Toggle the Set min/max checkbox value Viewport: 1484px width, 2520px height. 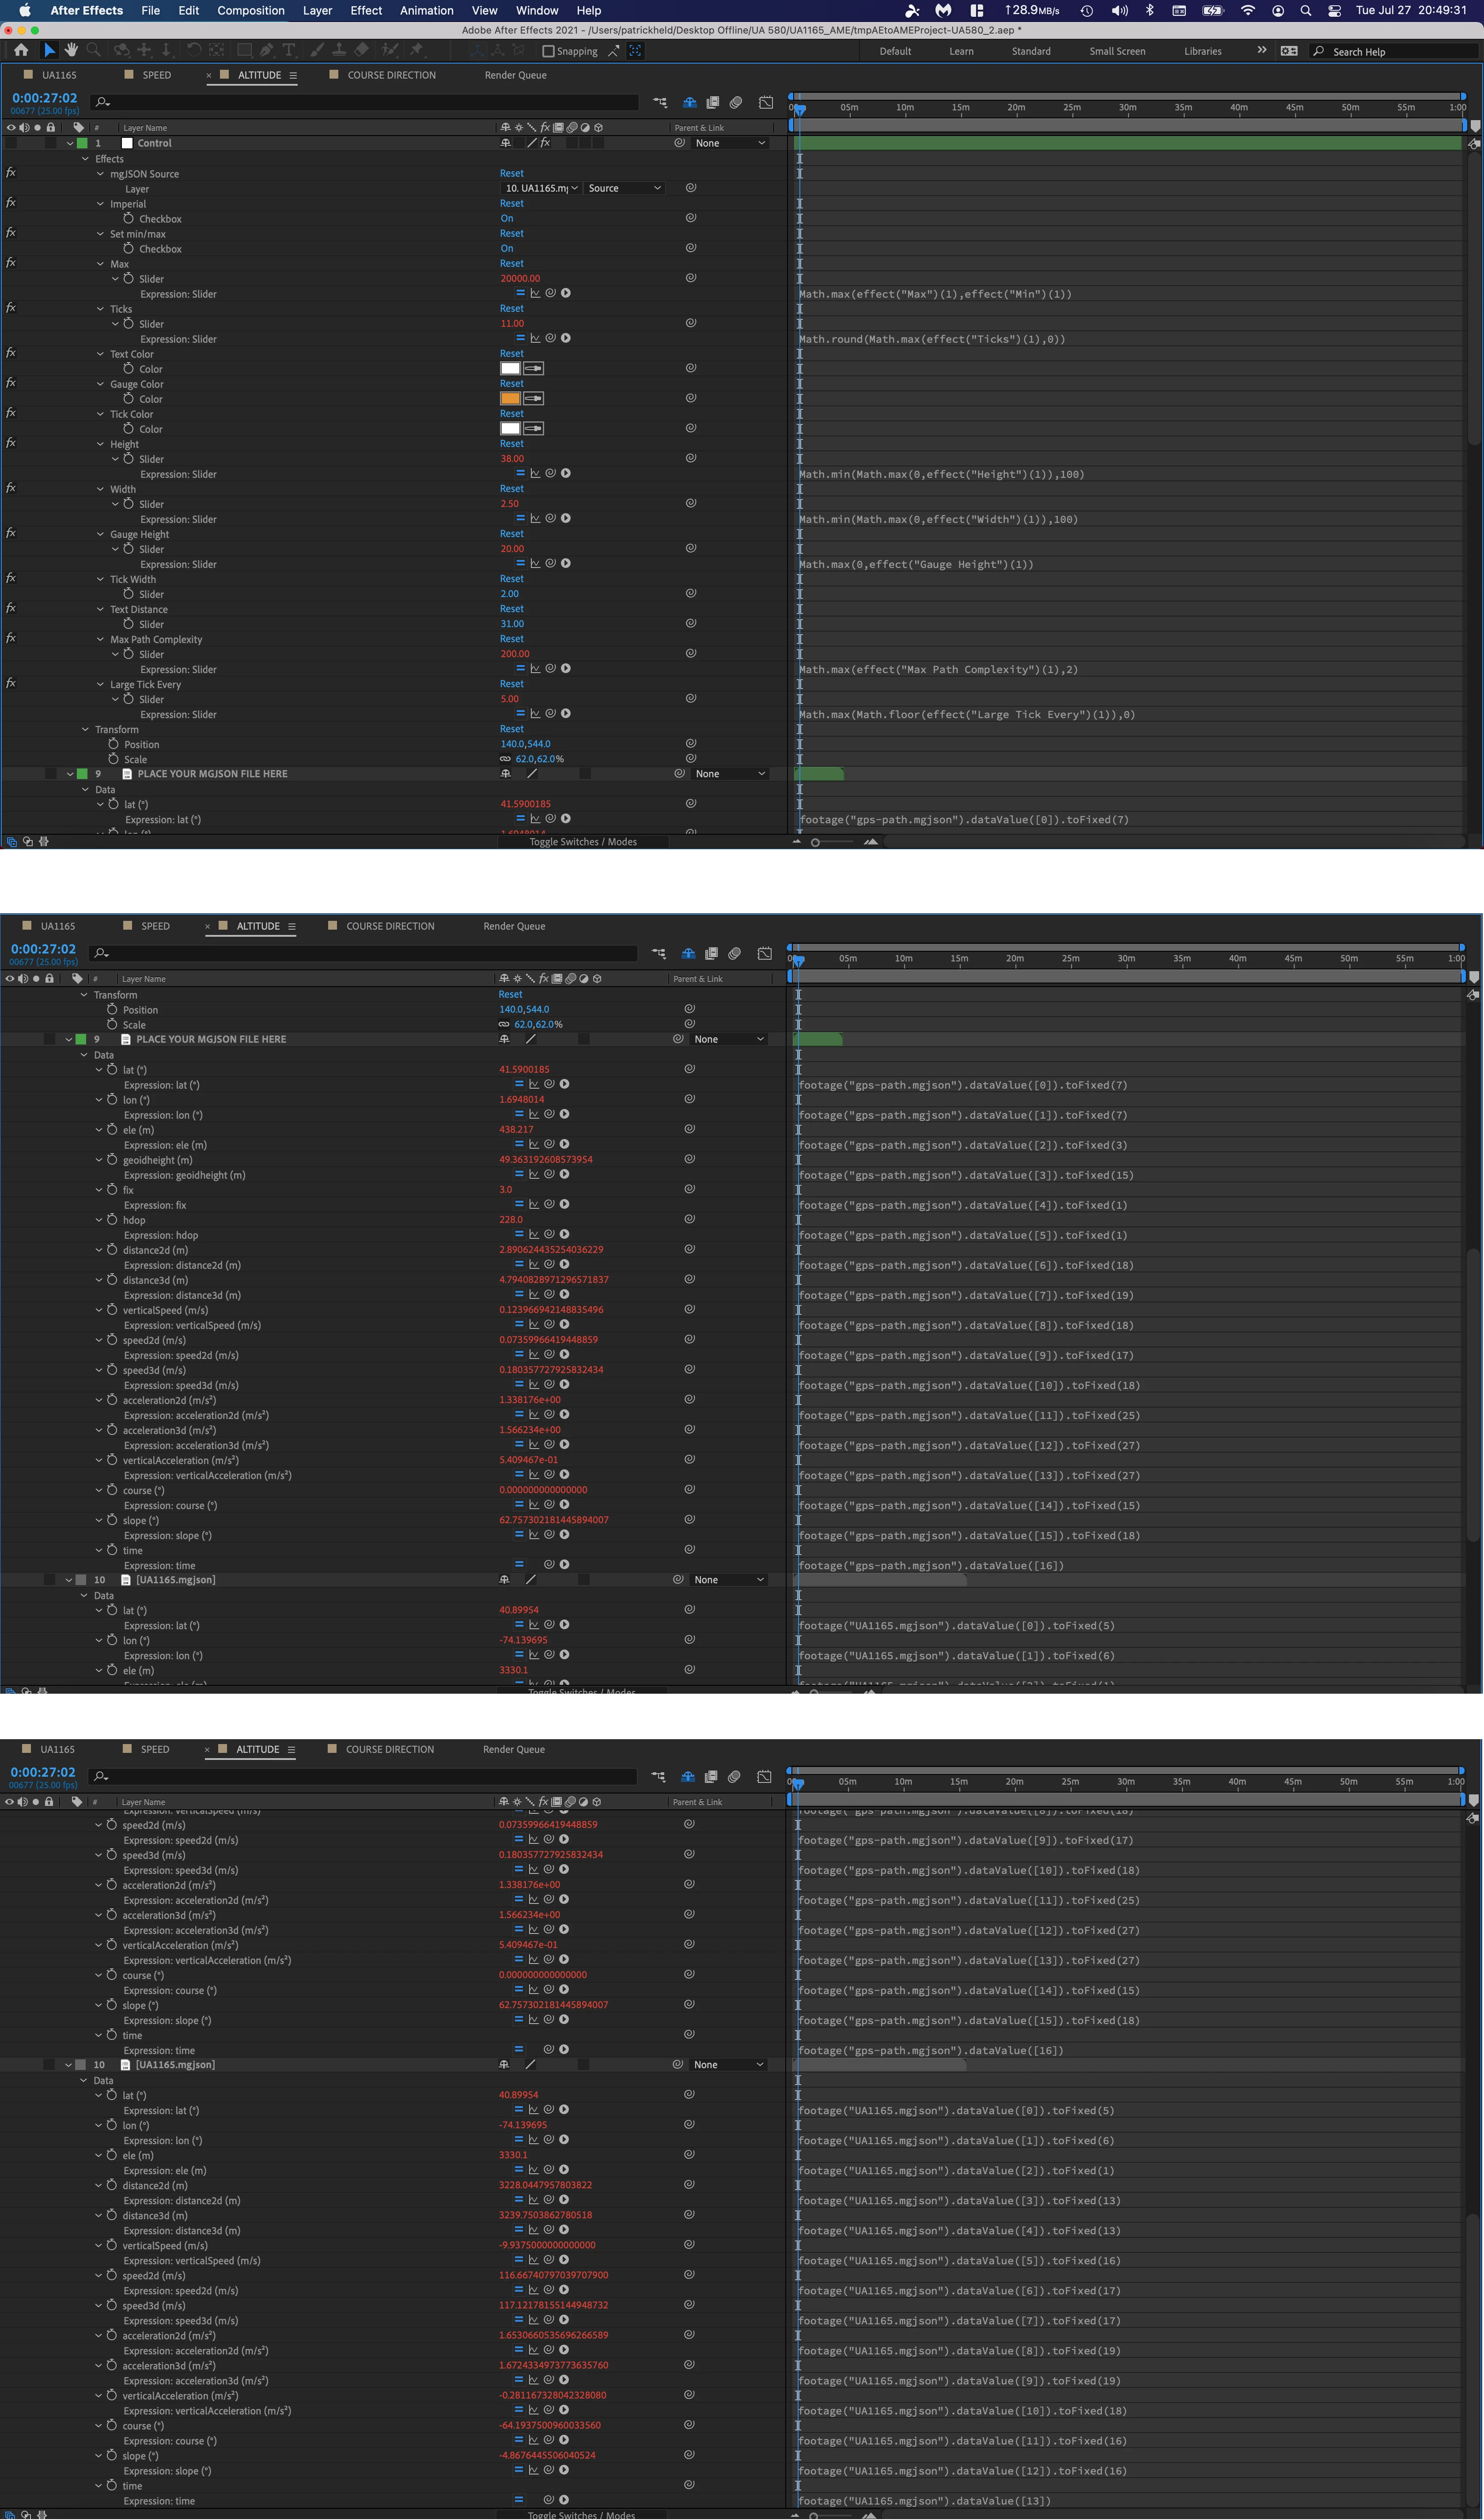[x=507, y=248]
